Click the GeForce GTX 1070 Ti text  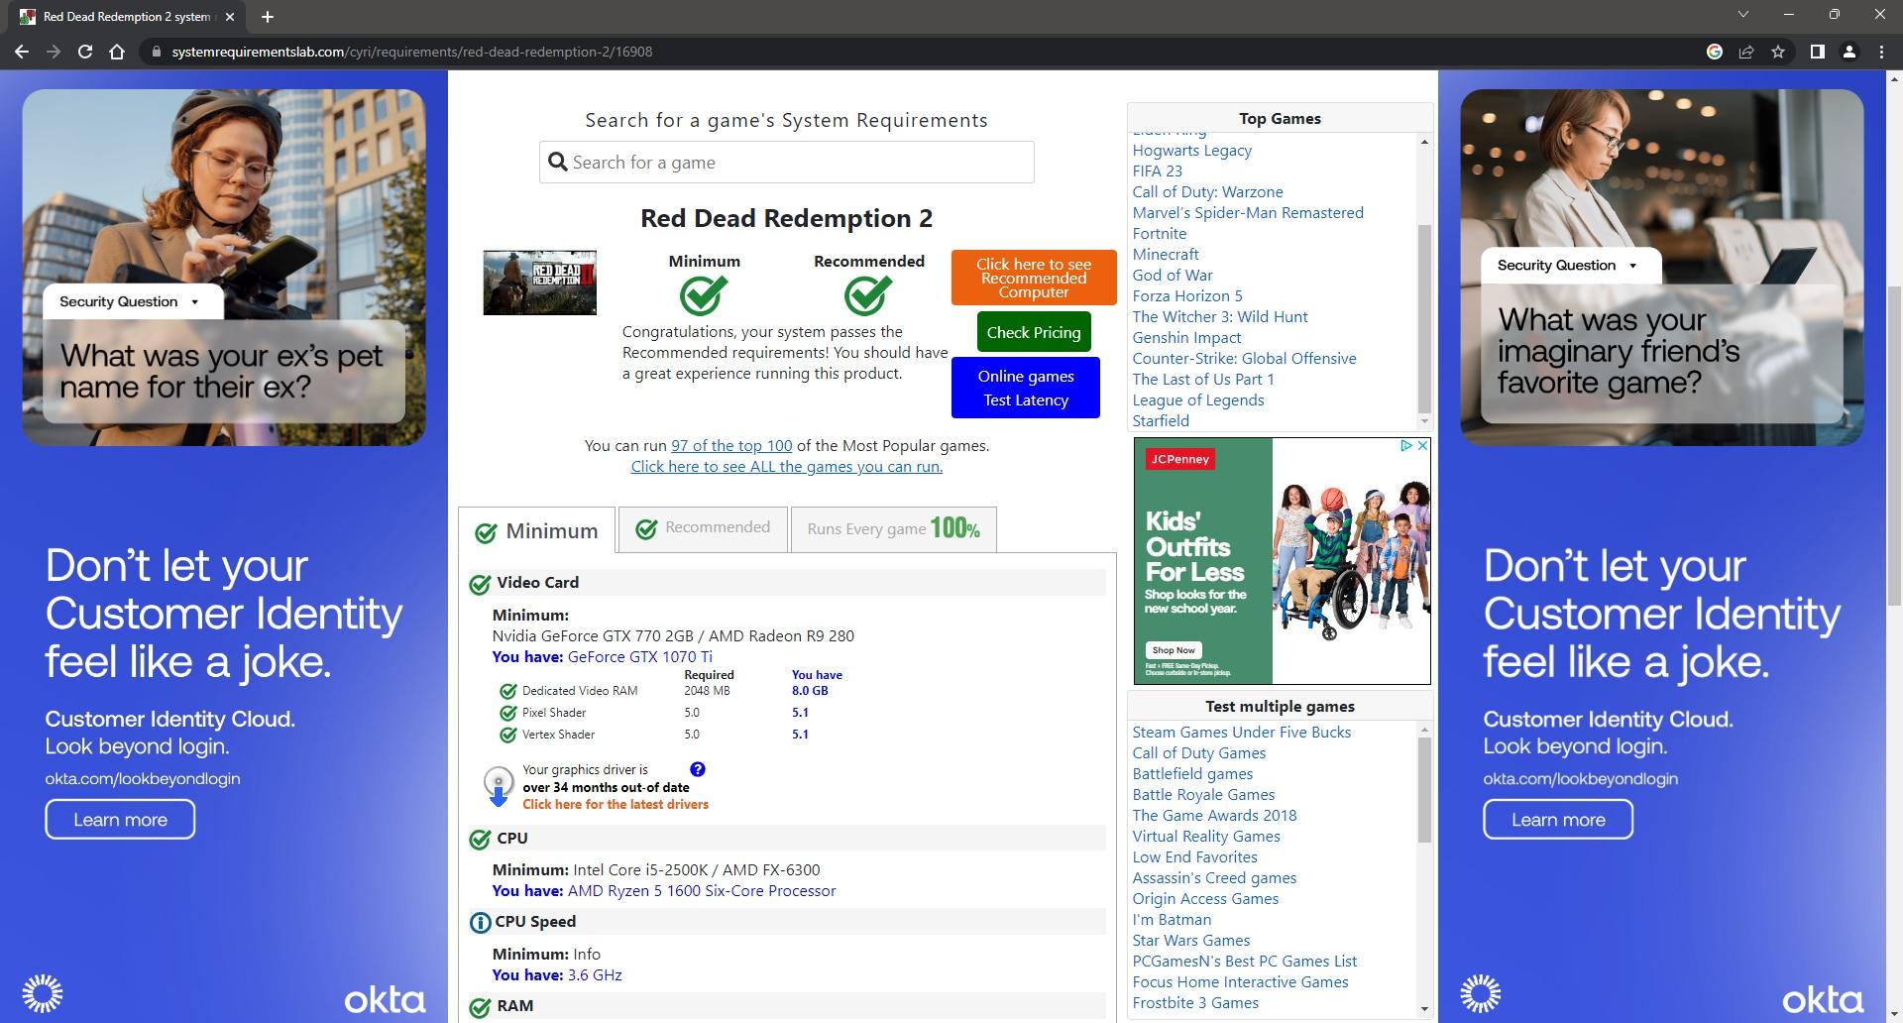tap(640, 657)
